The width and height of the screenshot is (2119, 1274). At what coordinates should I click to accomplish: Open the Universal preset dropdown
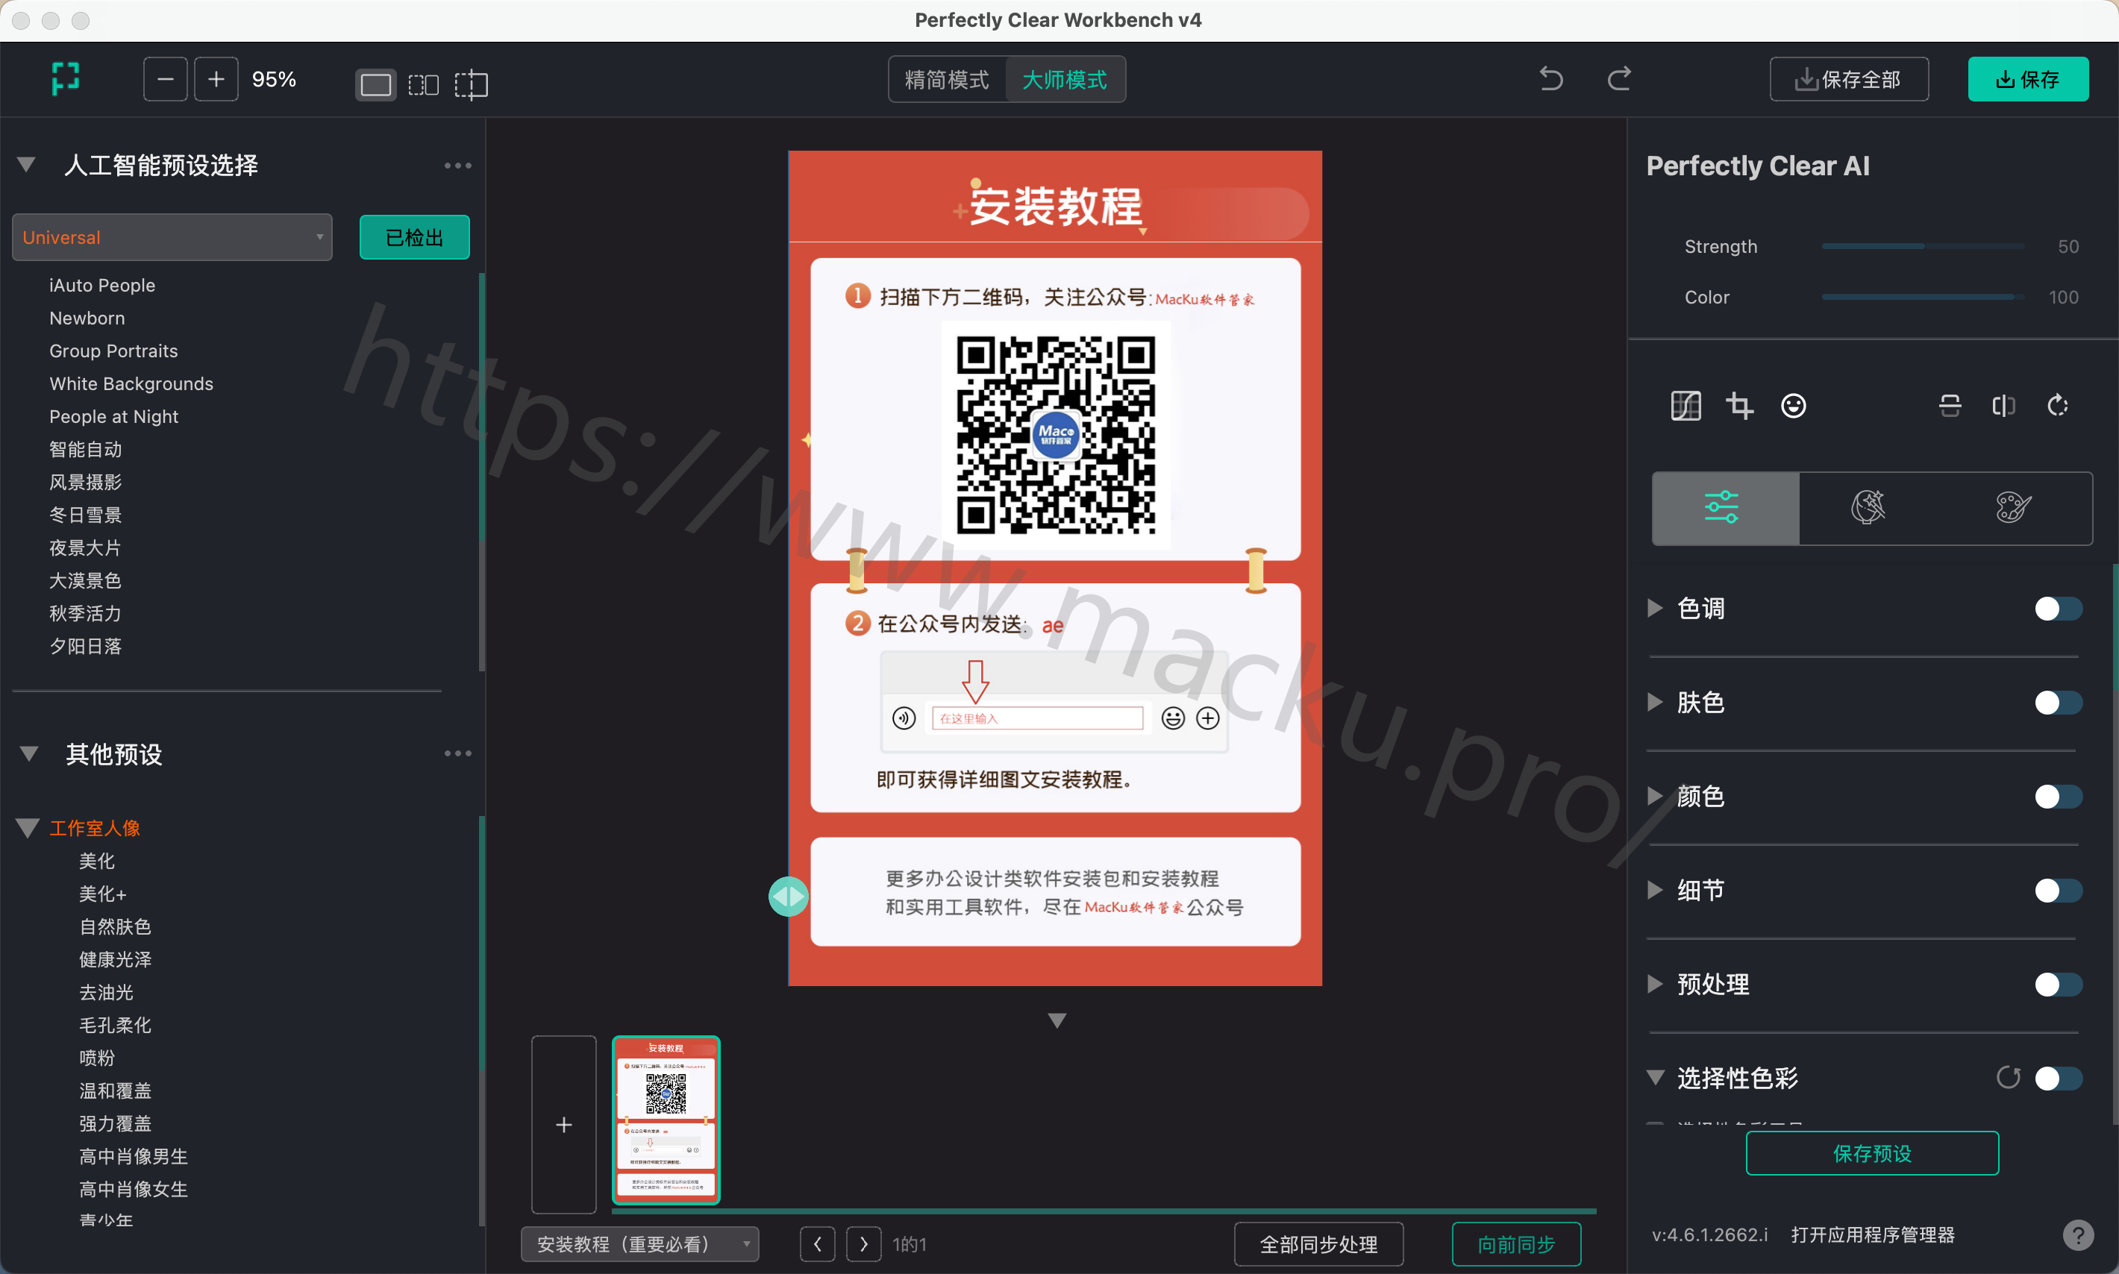coord(172,237)
